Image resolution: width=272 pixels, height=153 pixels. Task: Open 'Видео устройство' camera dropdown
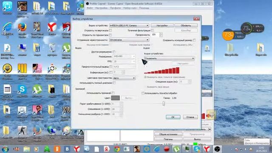[129, 25]
